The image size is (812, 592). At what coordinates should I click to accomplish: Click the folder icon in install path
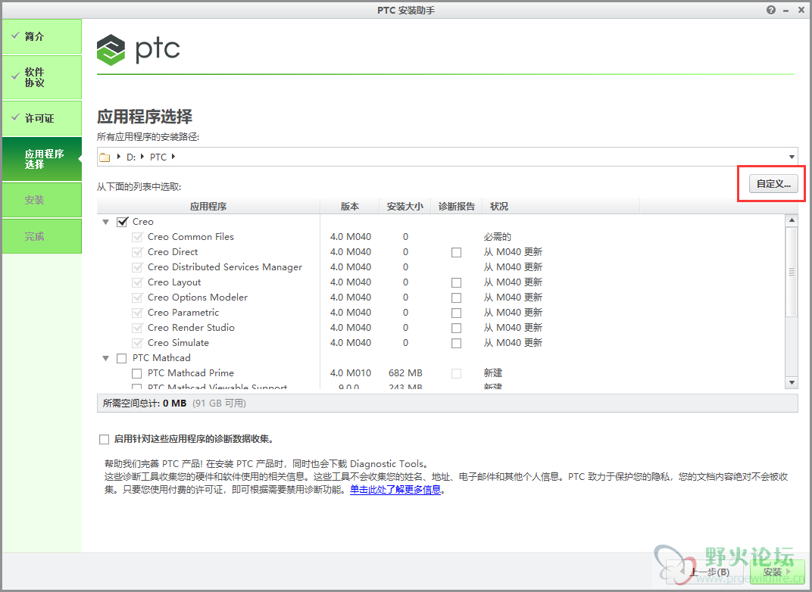point(105,157)
